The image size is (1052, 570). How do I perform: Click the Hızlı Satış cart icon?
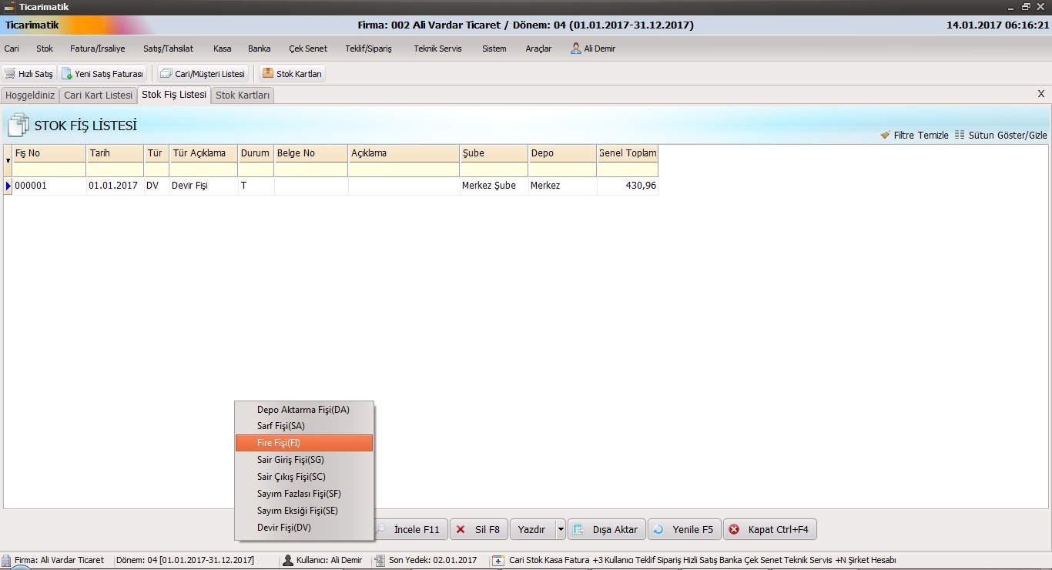10,74
